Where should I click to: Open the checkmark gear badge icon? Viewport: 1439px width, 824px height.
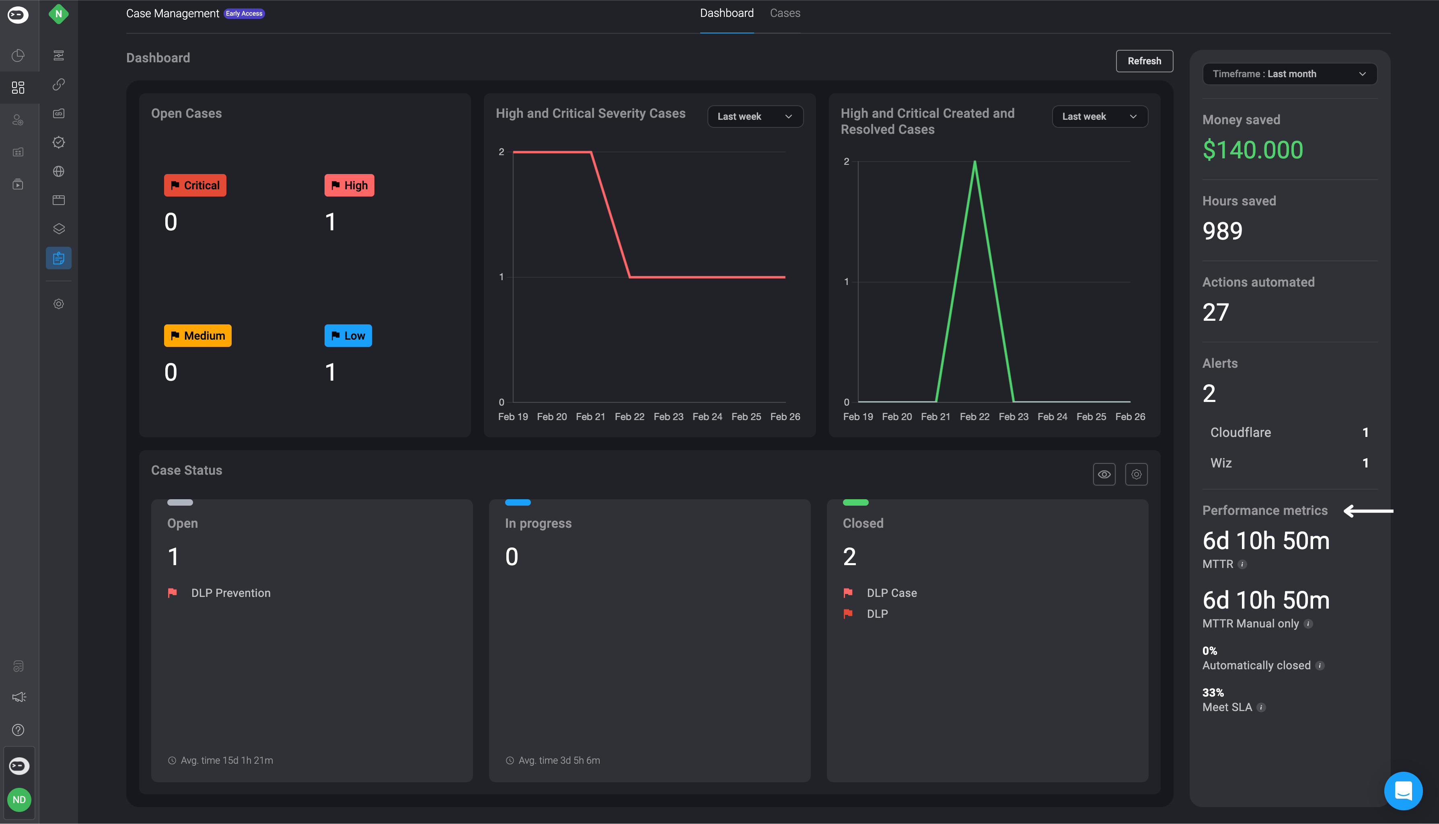pyautogui.click(x=58, y=142)
